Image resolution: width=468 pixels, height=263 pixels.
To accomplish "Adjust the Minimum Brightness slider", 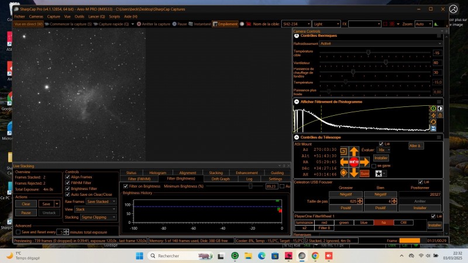I will (250, 186).
